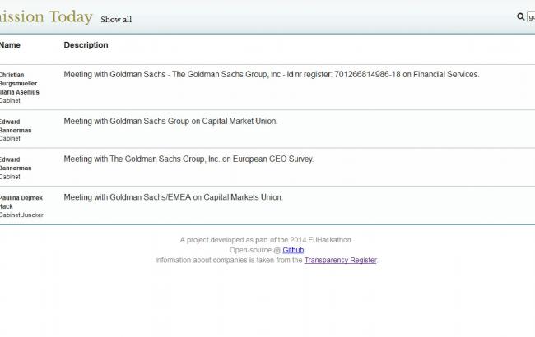Screen dimensions: 535x337
Task: Click the Cabinet Juncker label
Action: point(21,215)
